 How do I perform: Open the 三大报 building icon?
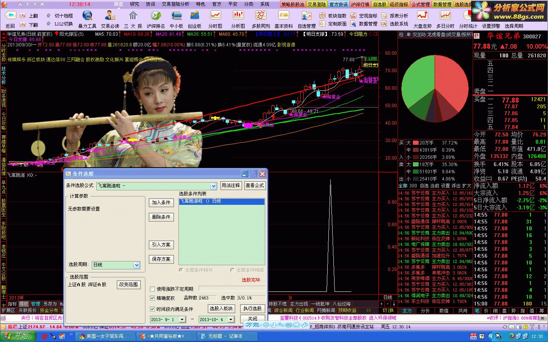click(133, 16)
